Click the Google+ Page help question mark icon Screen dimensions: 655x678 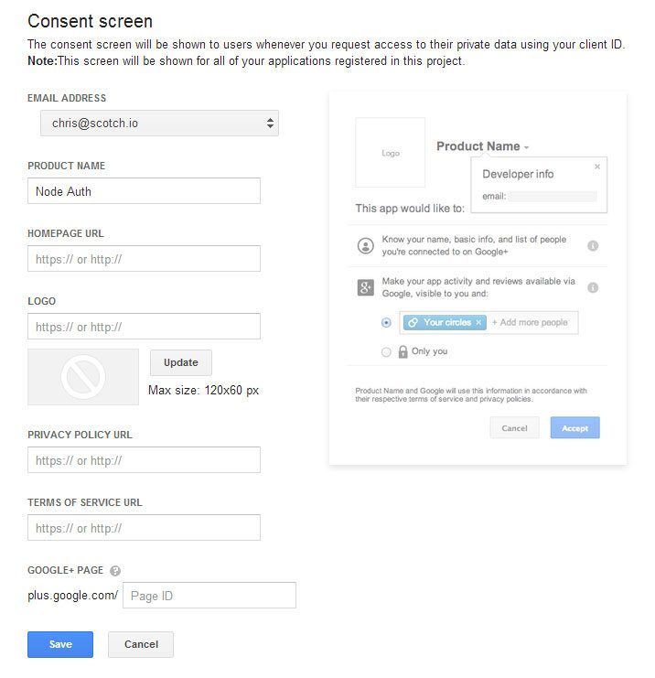(x=115, y=571)
